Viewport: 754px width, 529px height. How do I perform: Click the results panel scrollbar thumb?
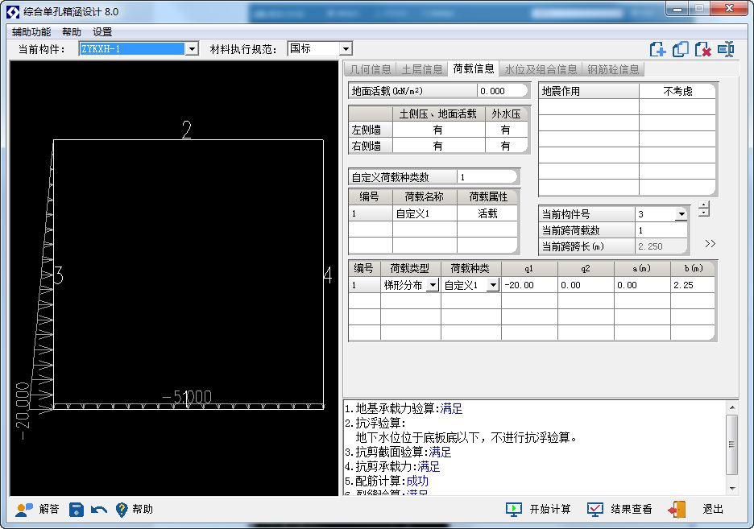tap(732, 445)
